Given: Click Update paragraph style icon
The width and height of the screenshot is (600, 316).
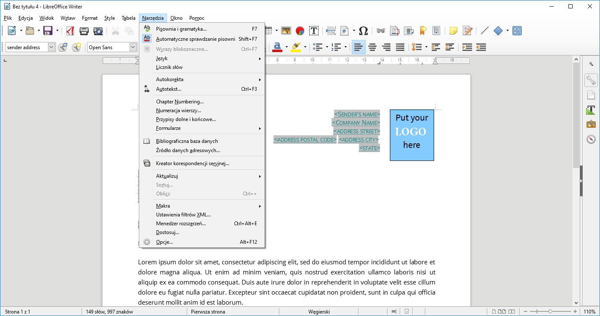Looking at the screenshot, I should point(63,47).
